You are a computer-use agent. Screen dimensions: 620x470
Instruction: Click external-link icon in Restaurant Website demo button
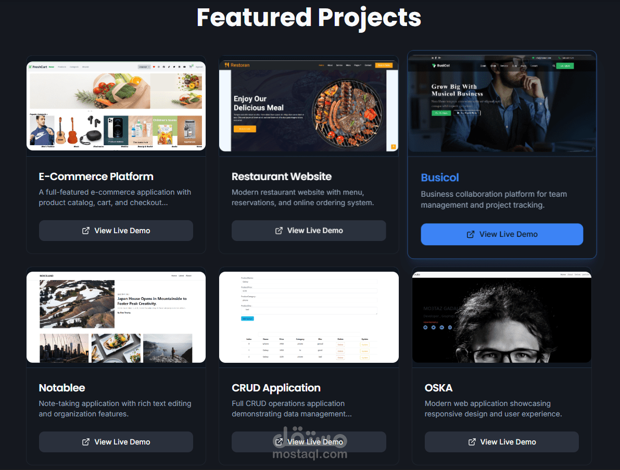(x=279, y=231)
